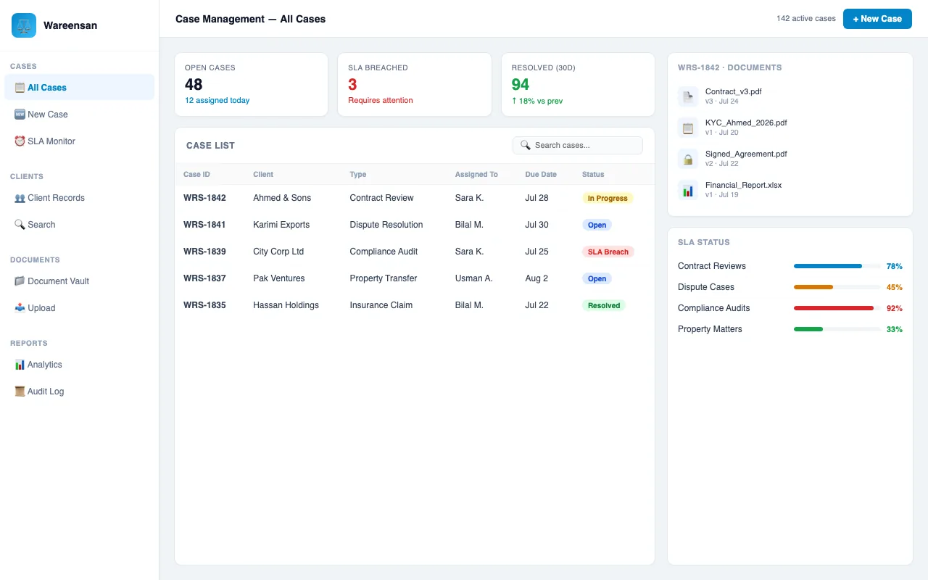Click the SLA Breached summary card
Image resolution: width=928 pixels, height=580 pixels.
point(415,84)
